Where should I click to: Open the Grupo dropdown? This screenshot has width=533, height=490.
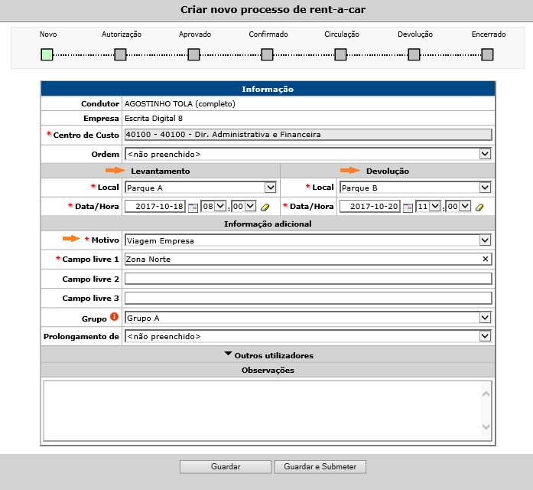point(308,318)
